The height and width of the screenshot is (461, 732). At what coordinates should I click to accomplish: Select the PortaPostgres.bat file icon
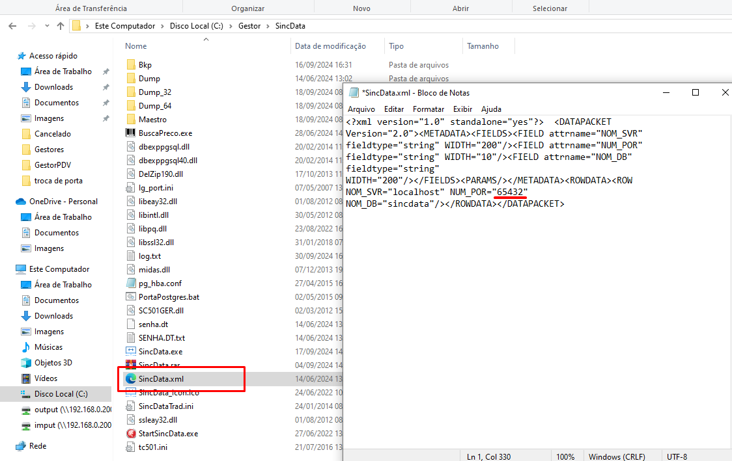[x=130, y=296]
